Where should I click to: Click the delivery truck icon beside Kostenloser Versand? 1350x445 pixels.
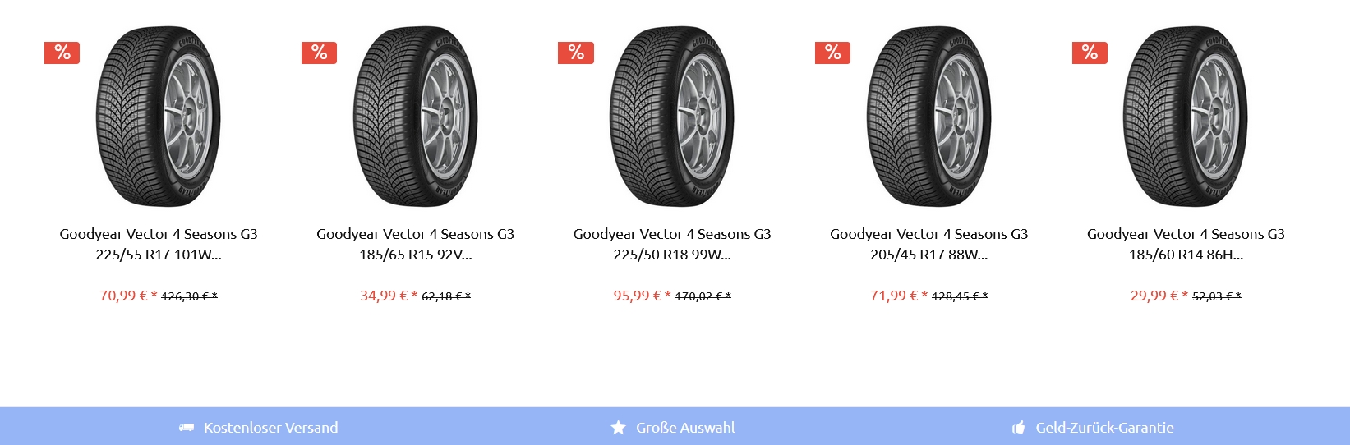pos(187,428)
